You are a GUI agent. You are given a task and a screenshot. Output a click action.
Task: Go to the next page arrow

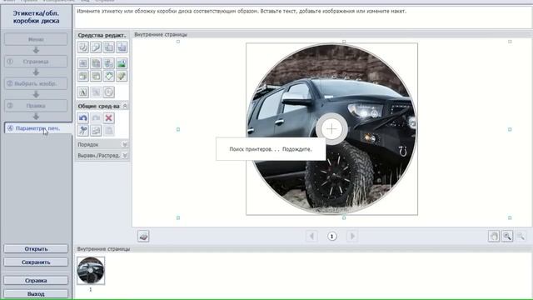[352, 236]
